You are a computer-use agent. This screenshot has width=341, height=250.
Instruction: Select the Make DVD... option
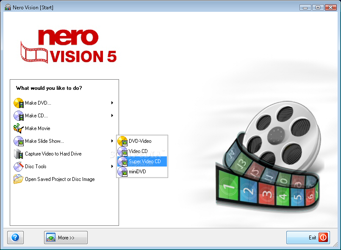tap(64, 103)
